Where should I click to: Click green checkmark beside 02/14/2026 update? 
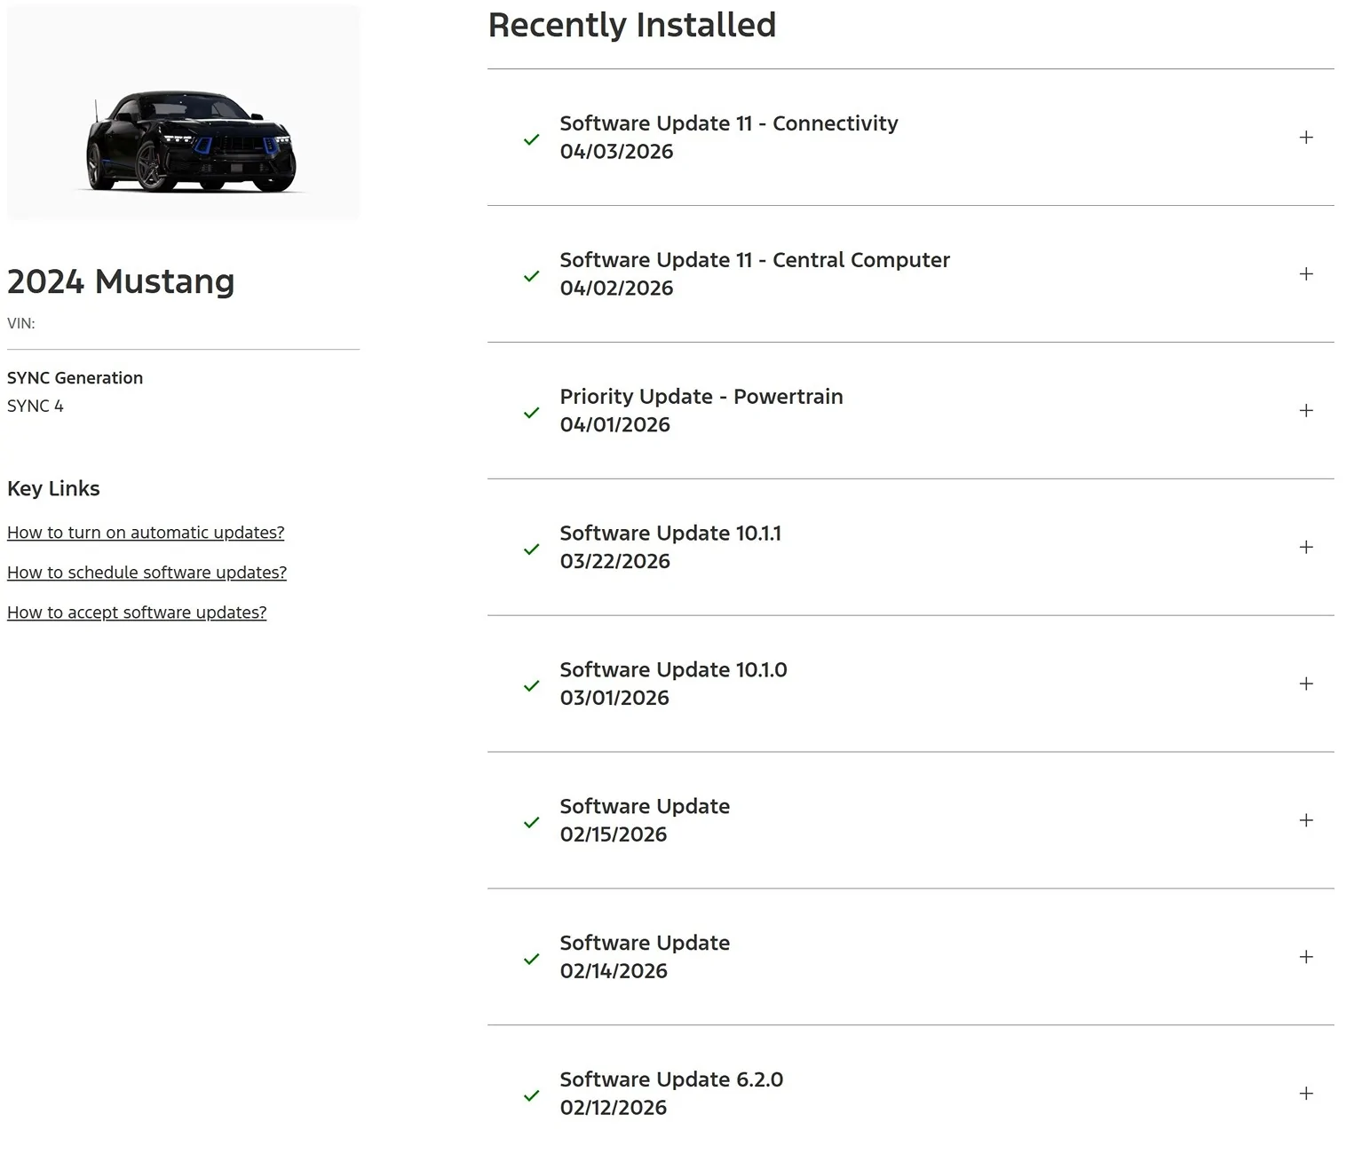[x=532, y=960]
